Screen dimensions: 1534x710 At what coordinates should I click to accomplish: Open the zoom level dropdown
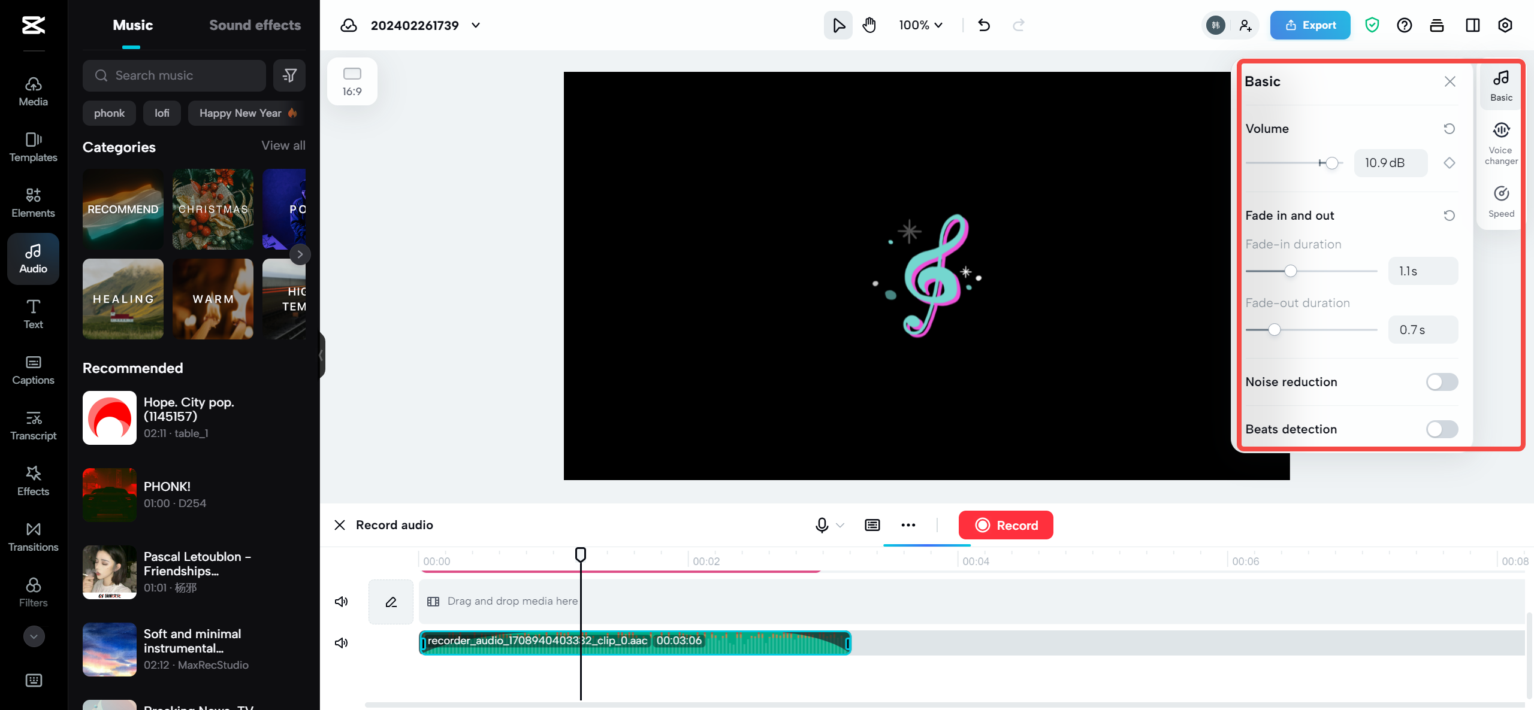click(920, 25)
